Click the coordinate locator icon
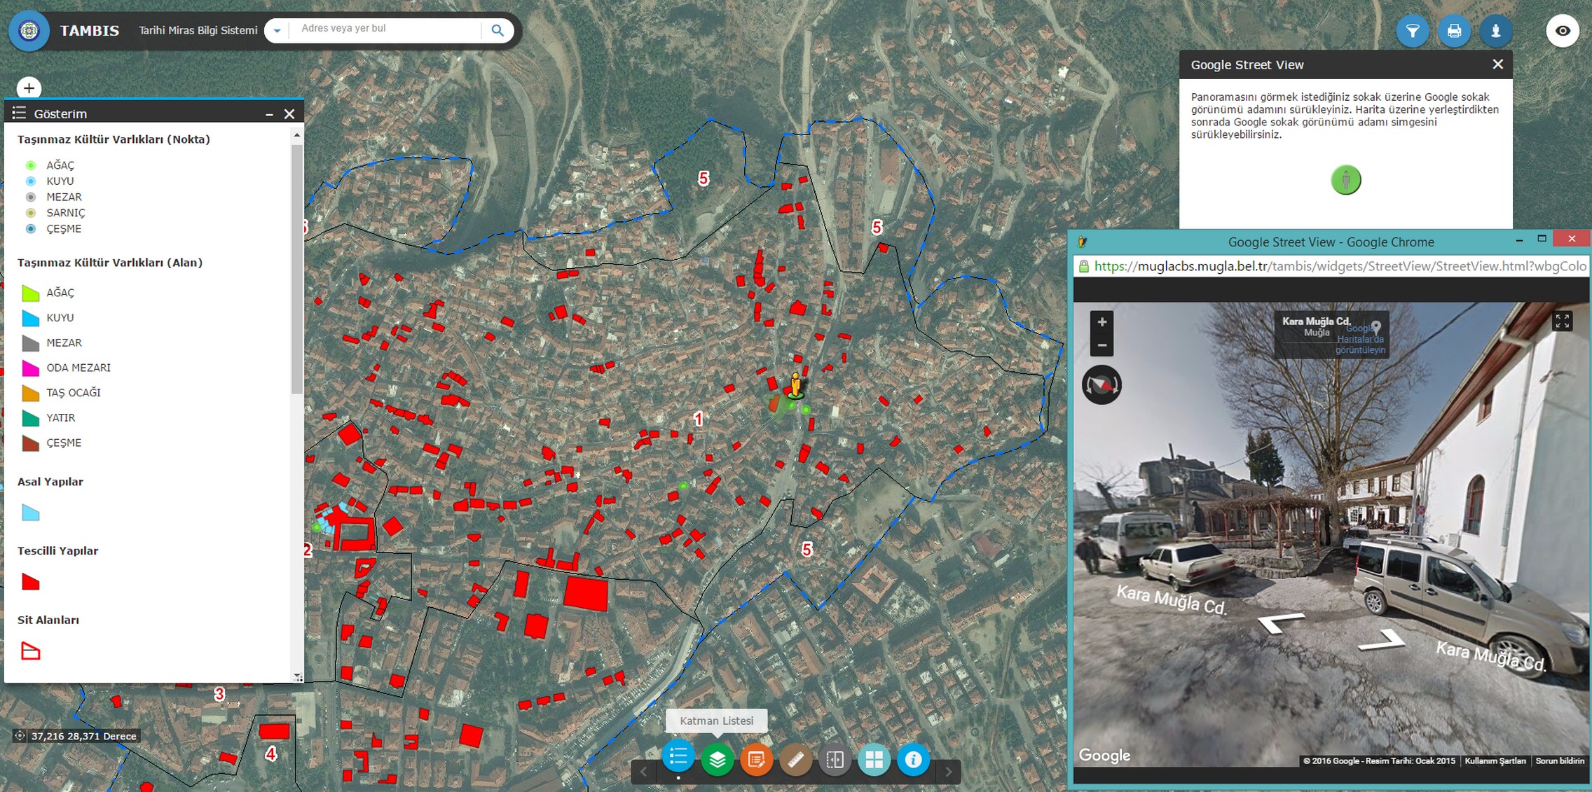 tap(20, 736)
